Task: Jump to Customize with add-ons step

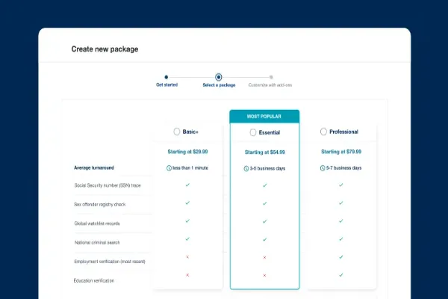Action: pyautogui.click(x=271, y=76)
